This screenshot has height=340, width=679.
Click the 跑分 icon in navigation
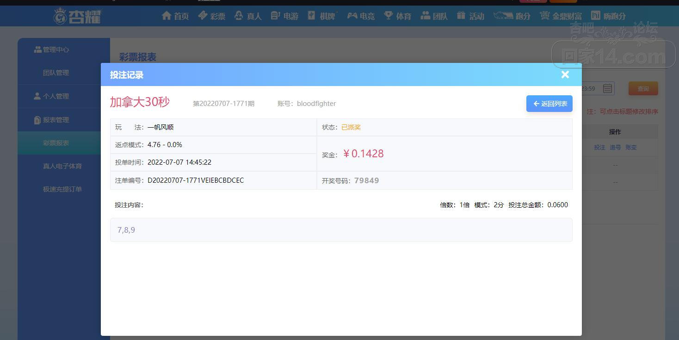[x=503, y=16]
